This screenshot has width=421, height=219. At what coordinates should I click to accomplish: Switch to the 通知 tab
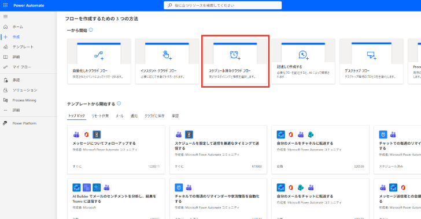pos(134,116)
